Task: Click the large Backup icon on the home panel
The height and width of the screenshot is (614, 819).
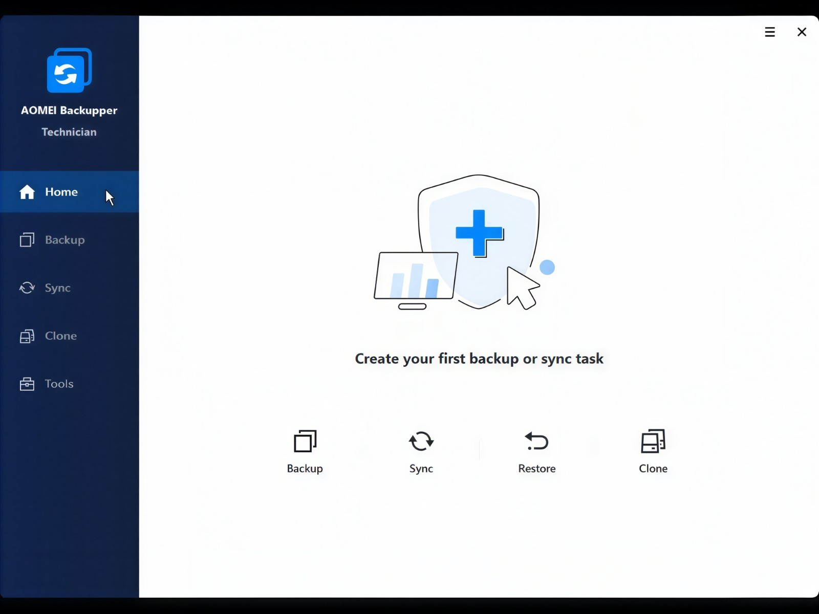Action: 305,441
